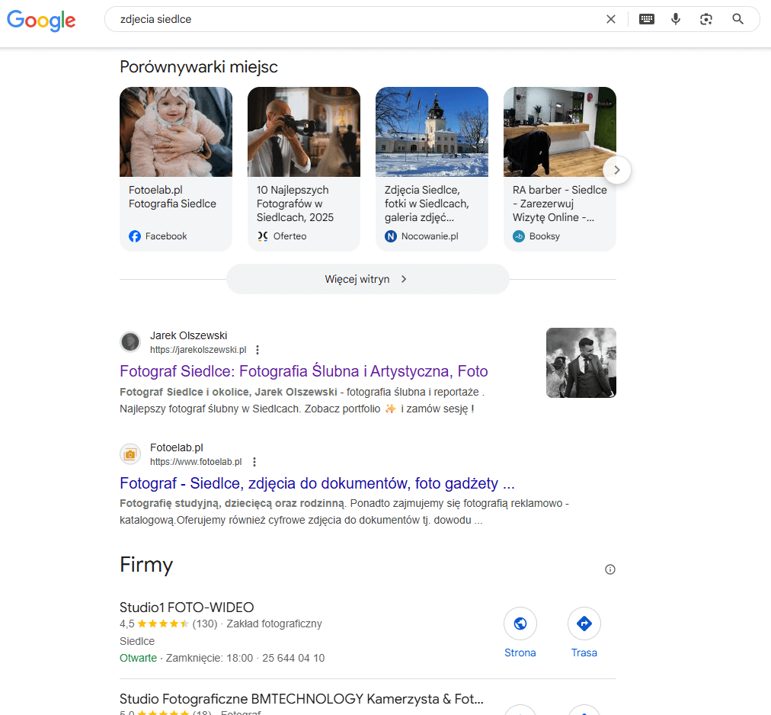Click the Fotoelab.pl camera favicon
Viewport: 771px width, 715px height.
coord(130,454)
